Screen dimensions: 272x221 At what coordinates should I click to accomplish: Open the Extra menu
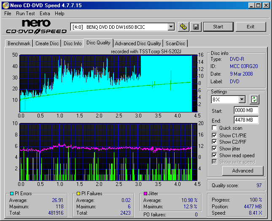click(x=45, y=14)
